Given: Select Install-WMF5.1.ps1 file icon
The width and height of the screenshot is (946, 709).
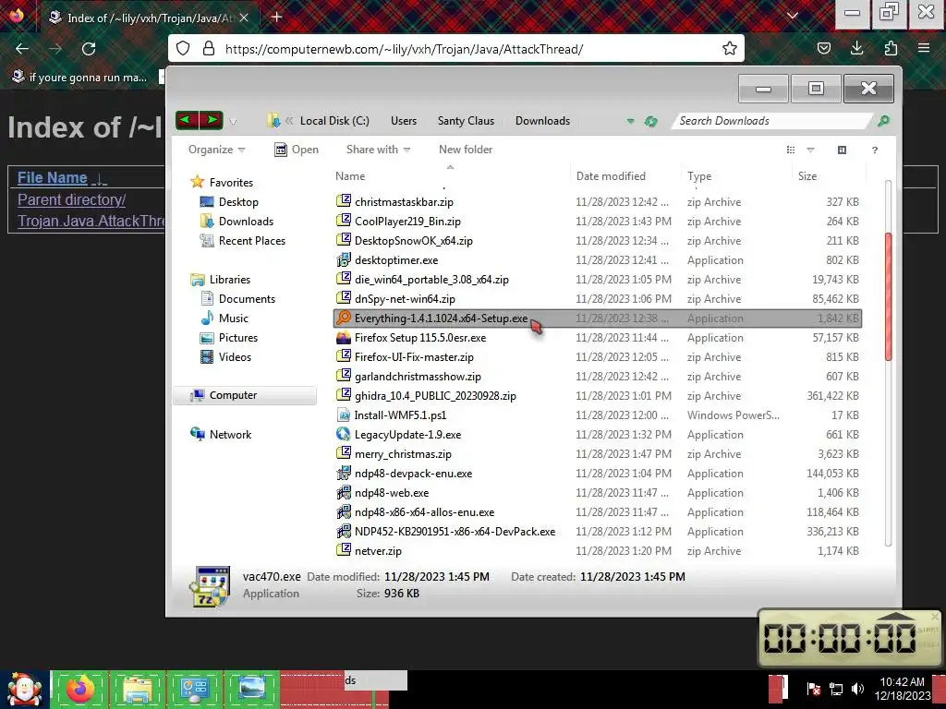Looking at the screenshot, I should tap(344, 415).
